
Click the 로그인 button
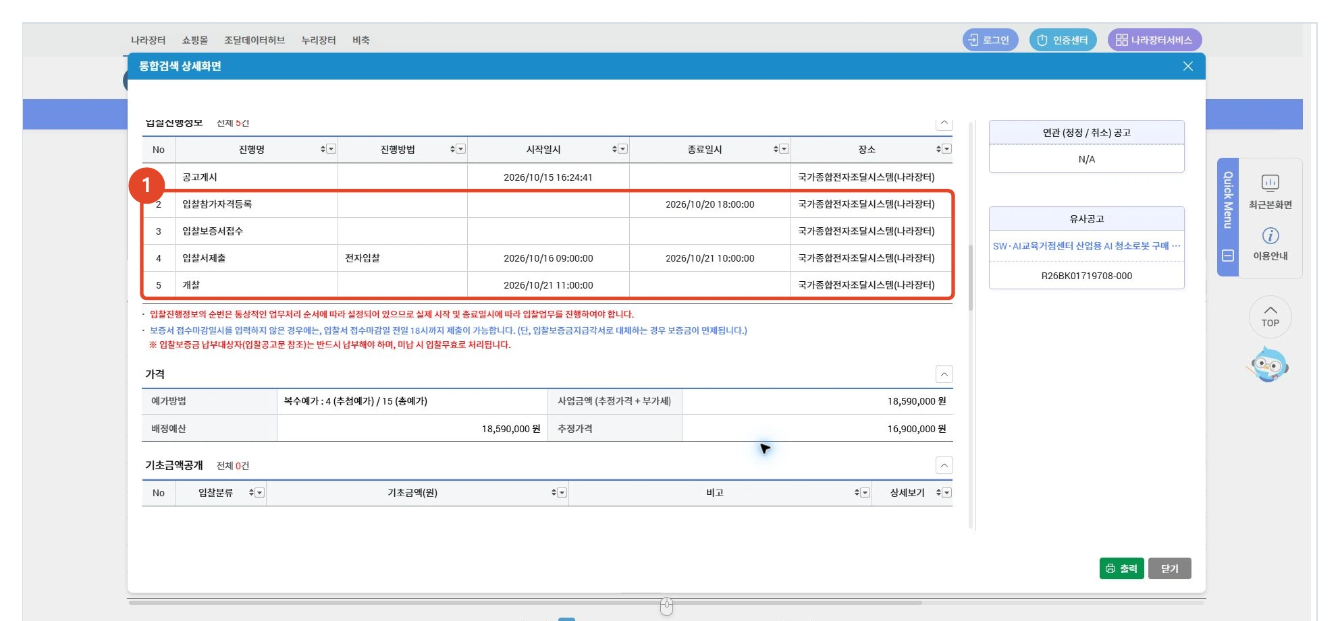(990, 40)
